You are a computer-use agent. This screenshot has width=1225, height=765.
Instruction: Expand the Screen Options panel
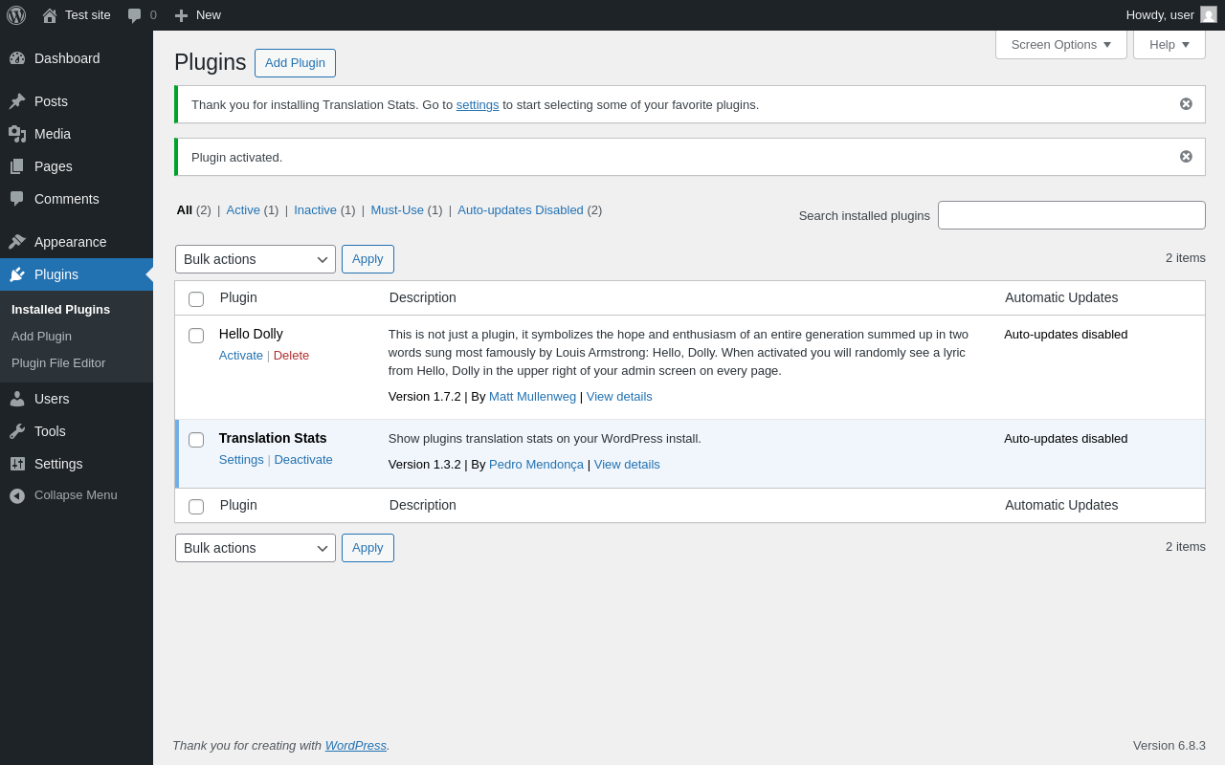(1060, 44)
